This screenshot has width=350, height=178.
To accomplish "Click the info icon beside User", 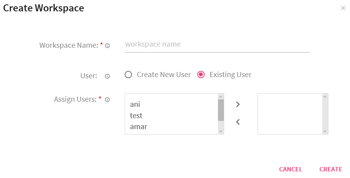I will pos(107,76).
